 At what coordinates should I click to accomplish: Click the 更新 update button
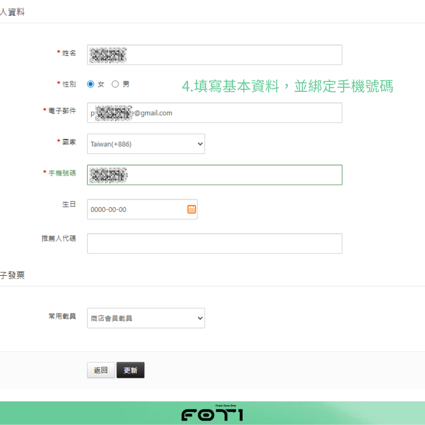click(x=130, y=370)
